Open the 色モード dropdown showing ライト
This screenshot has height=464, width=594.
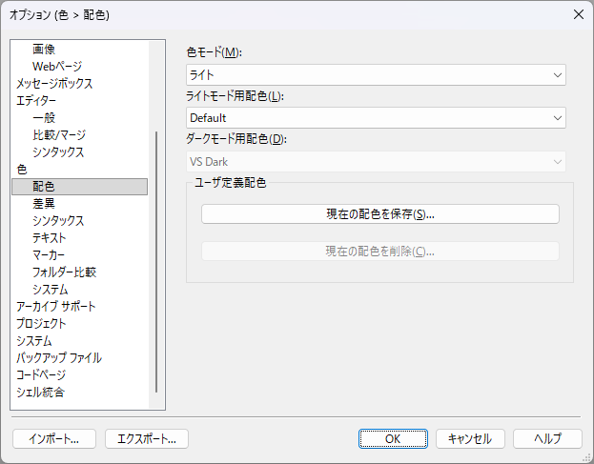click(x=376, y=75)
